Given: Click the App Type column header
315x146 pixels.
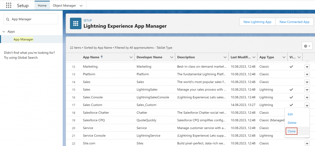Looking at the screenshot, I should (x=266, y=57).
